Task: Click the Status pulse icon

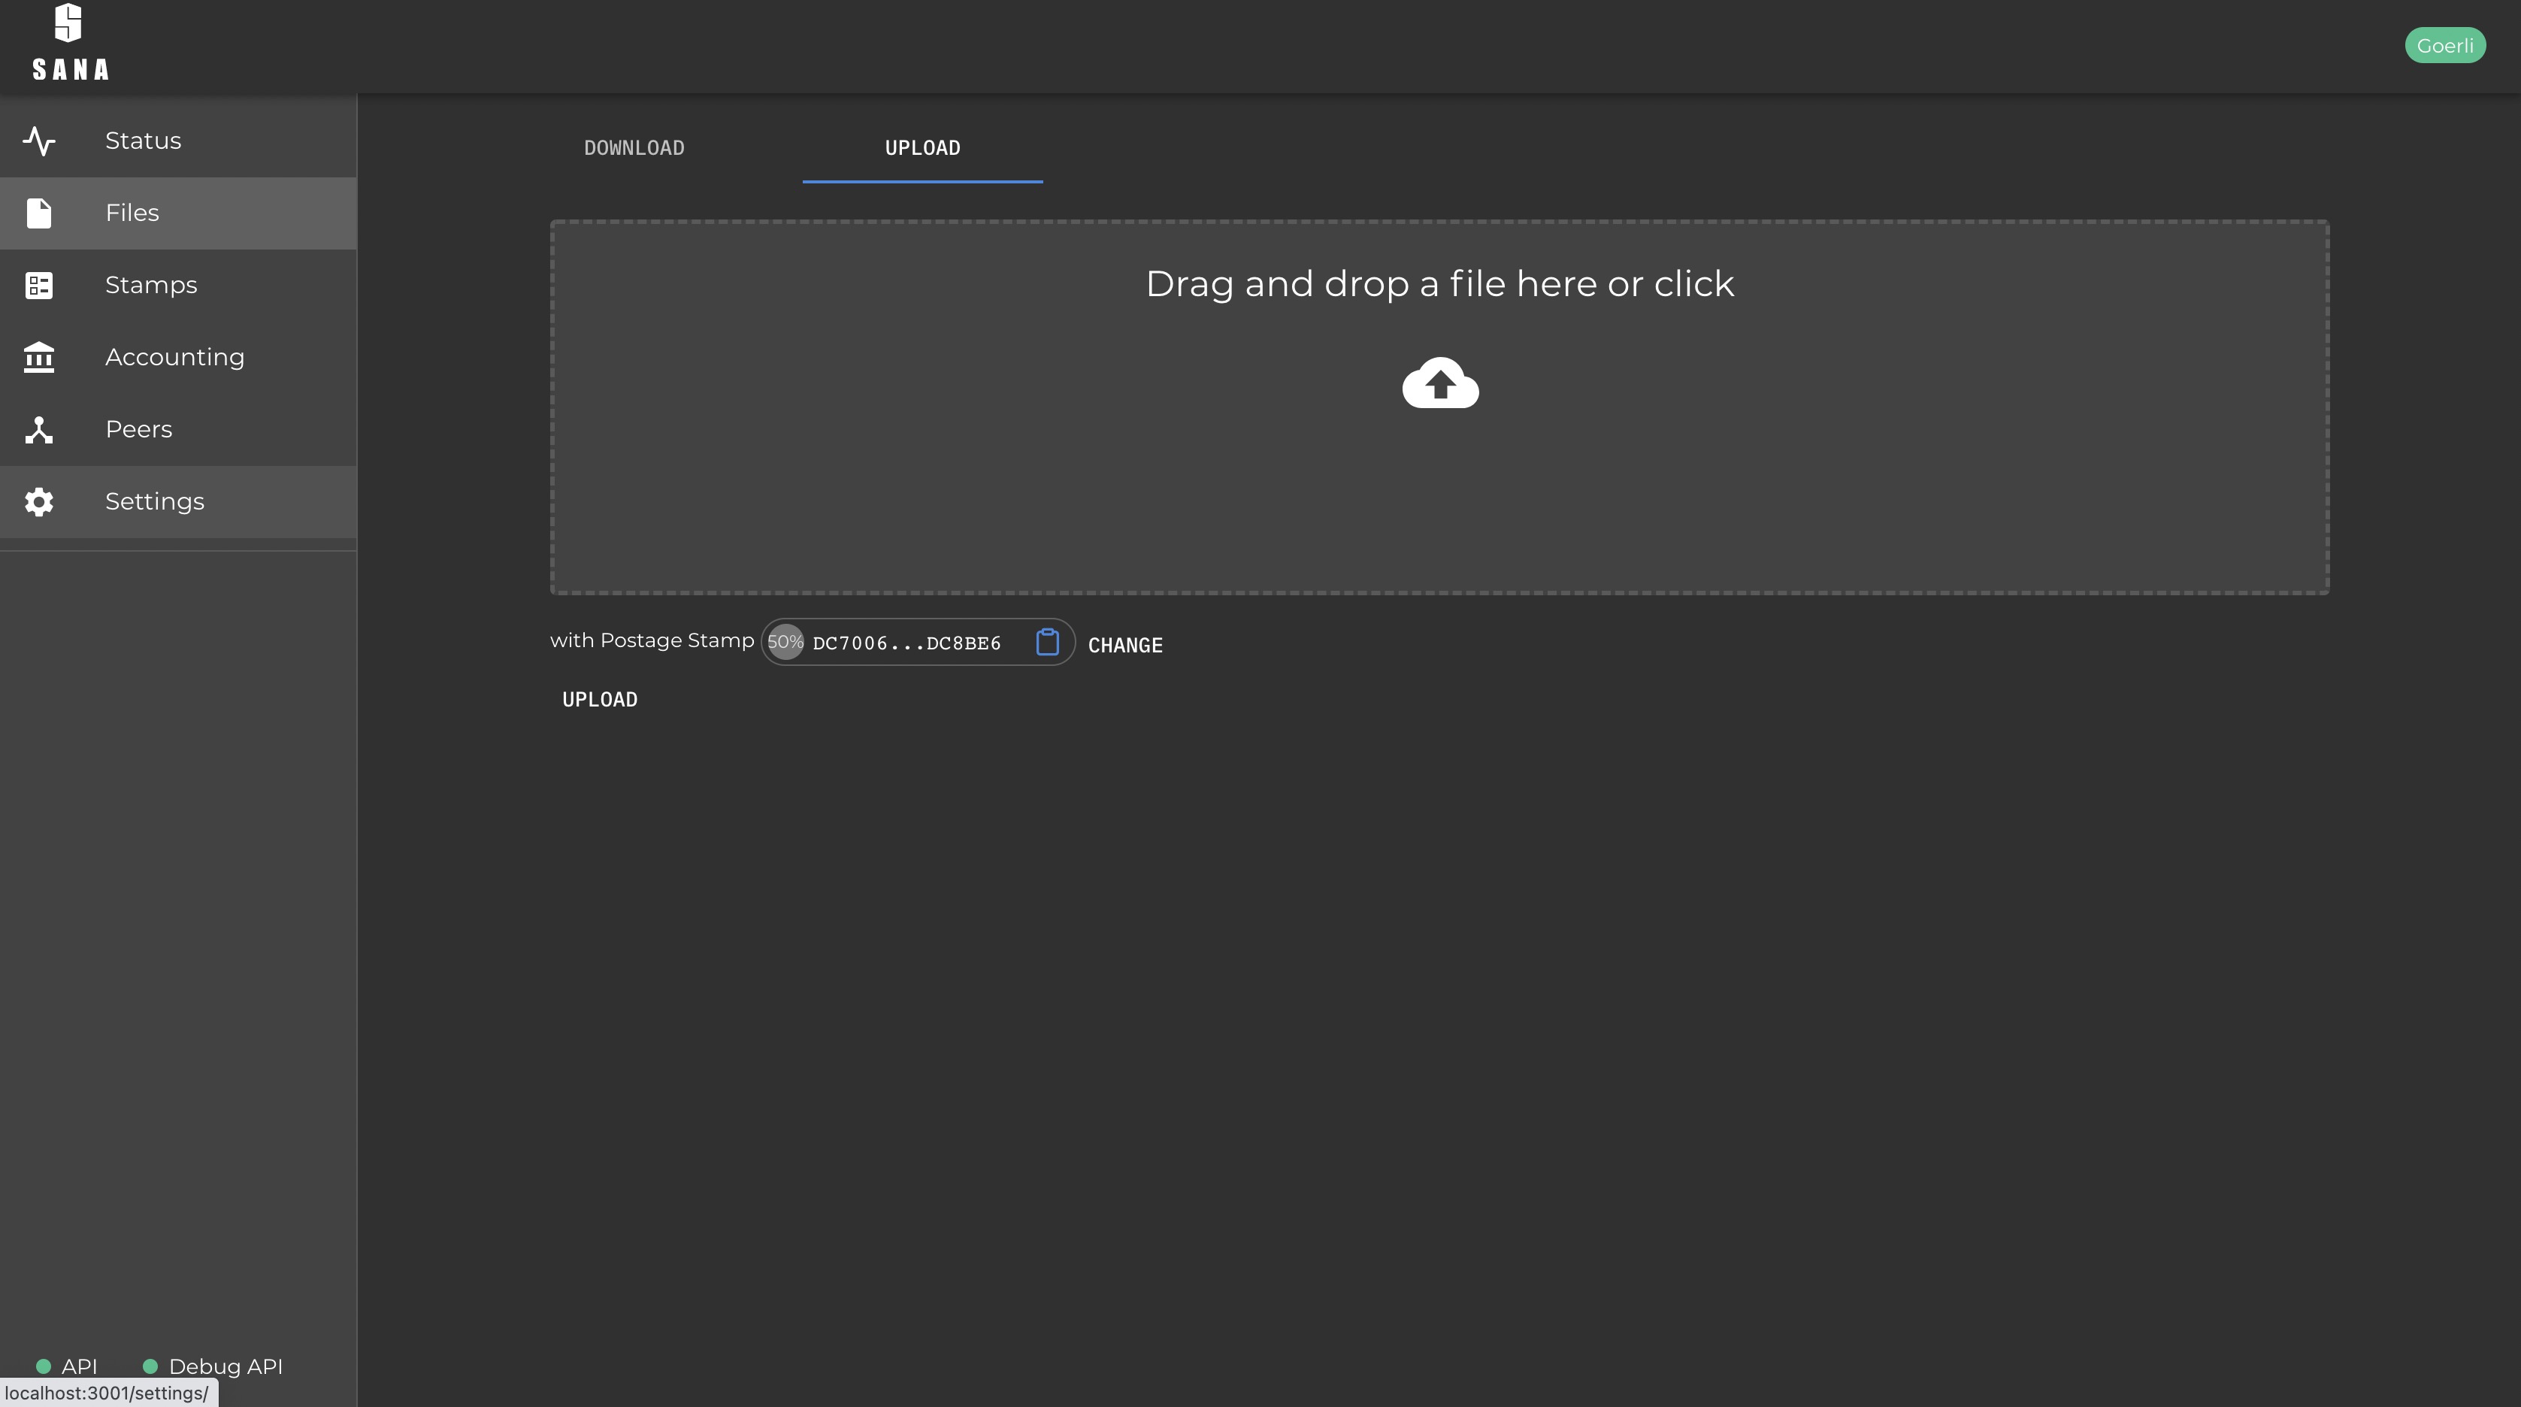Action: click(39, 141)
